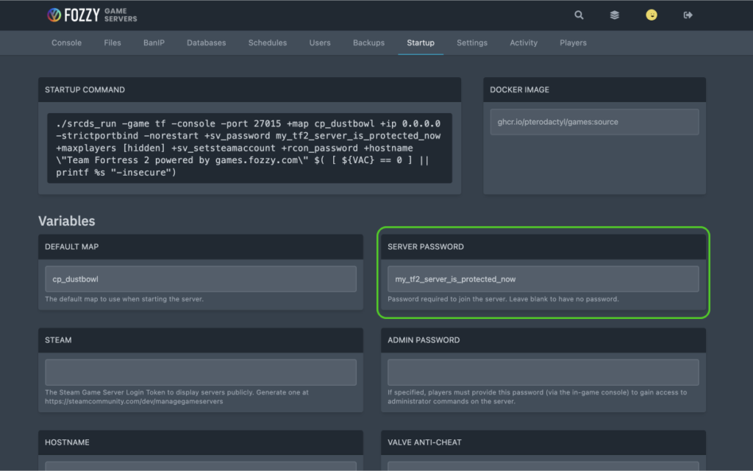This screenshot has width=753, height=471.
Task: Open the Users tab
Action: point(320,43)
